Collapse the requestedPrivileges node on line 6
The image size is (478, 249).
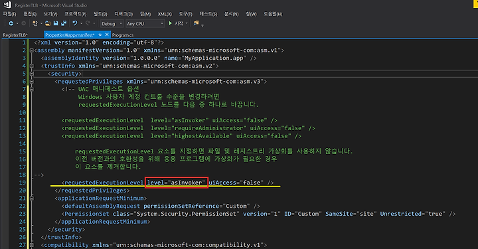pos(31,82)
